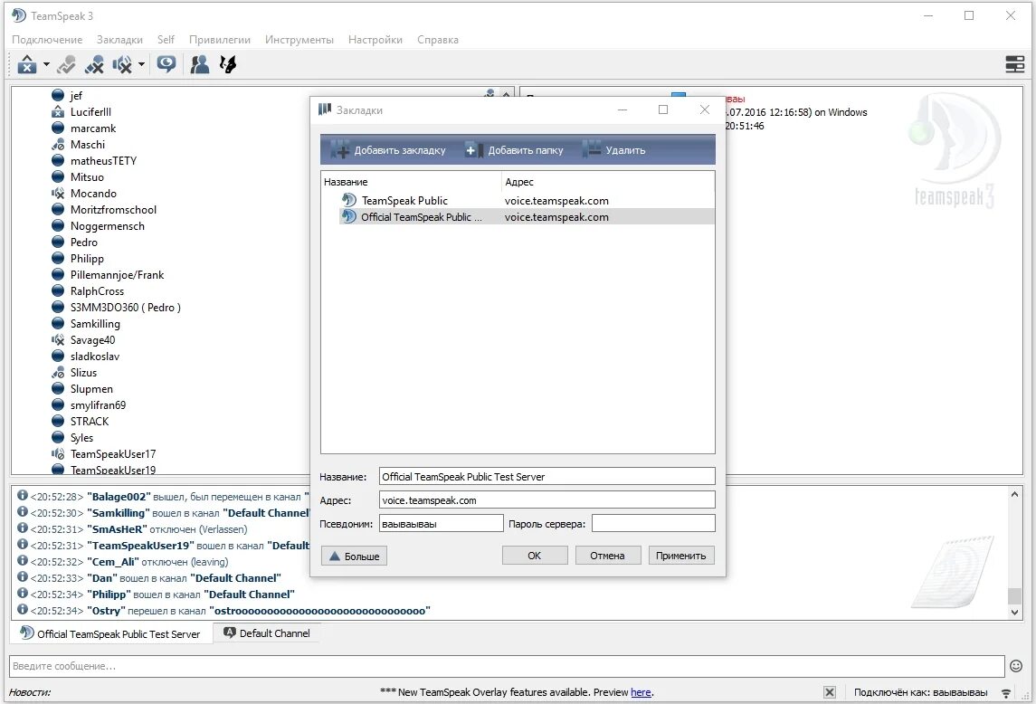Image resolution: width=1036 pixels, height=704 pixels.
Task: Click the chat bubble toolbar icon
Action: point(166,64)
